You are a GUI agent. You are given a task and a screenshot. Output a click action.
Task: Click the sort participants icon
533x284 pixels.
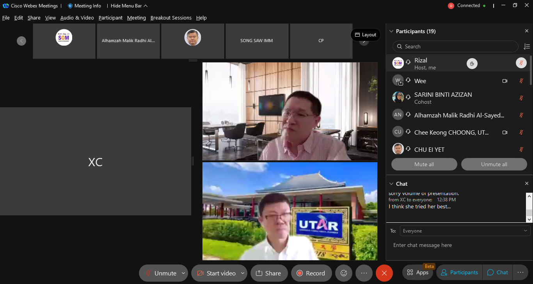pos(526,46)
